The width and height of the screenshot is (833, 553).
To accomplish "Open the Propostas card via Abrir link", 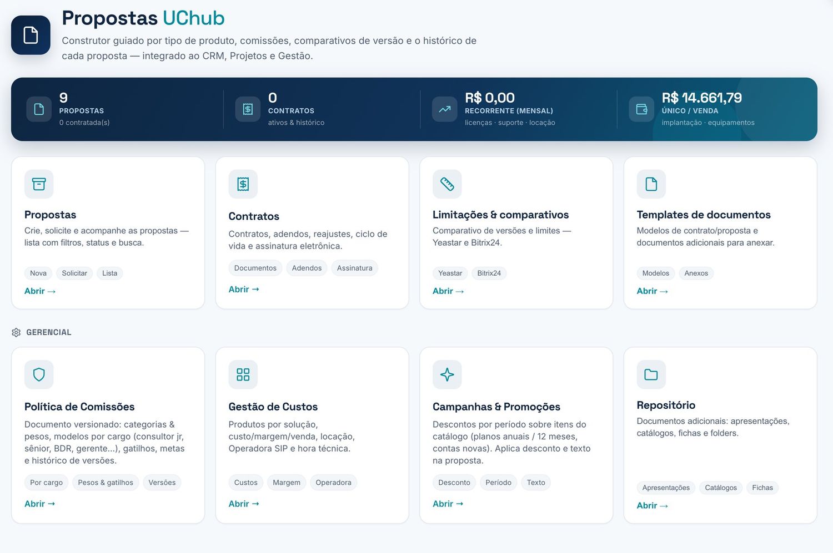I will click(40, 291).
